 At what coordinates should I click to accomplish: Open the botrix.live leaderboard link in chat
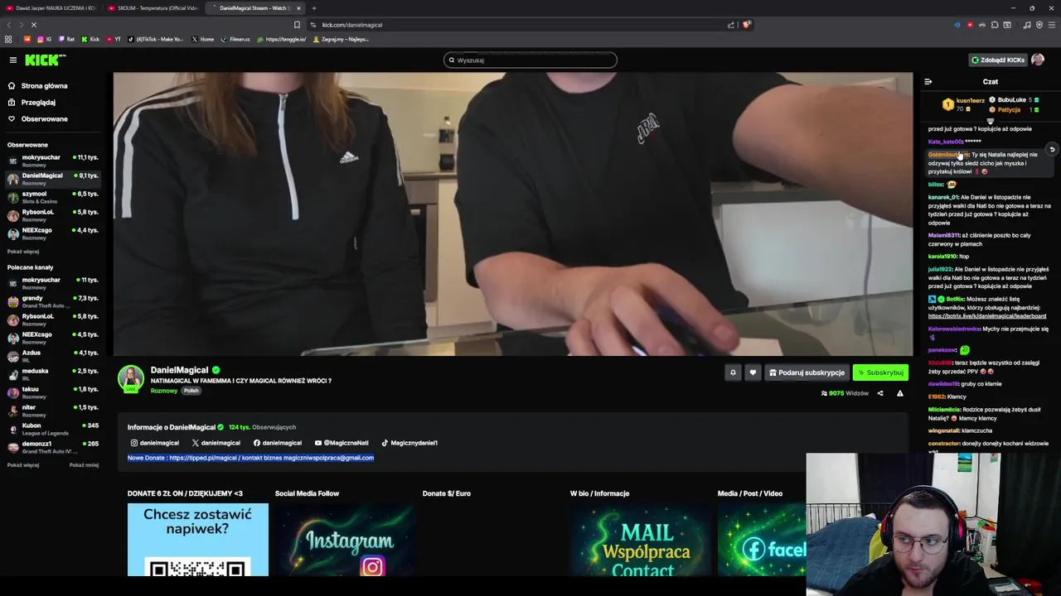click(987, 316)
